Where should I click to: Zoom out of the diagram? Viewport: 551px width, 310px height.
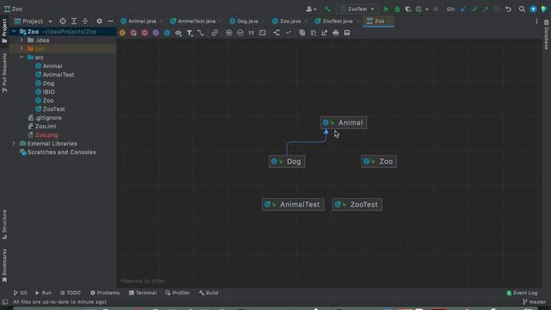240,33
